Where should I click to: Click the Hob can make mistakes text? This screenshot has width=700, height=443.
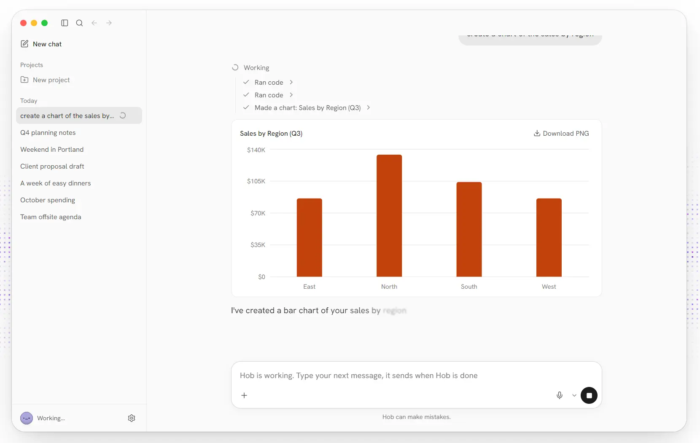pyautogui.click(x=417, y=417)
